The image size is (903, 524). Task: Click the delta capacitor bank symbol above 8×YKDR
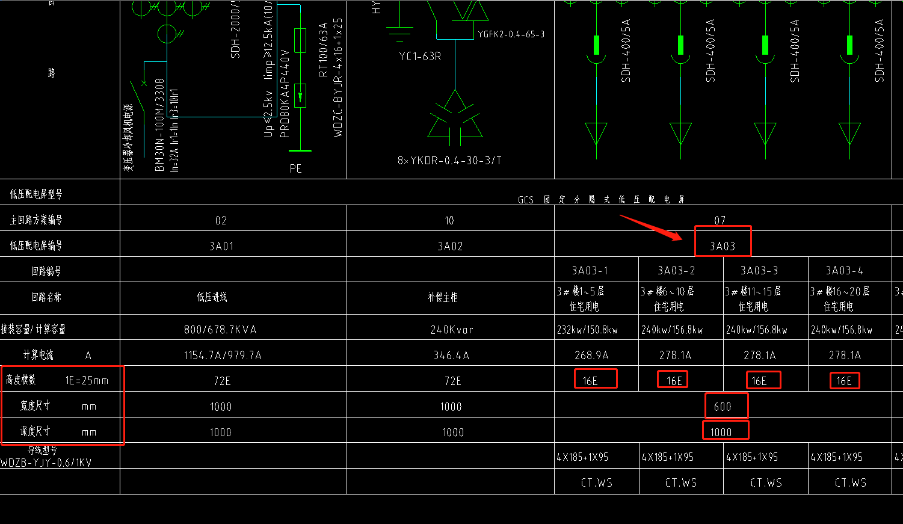[455, 118]
